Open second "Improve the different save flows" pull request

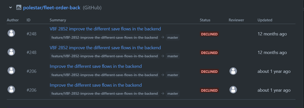pos(96,85)
